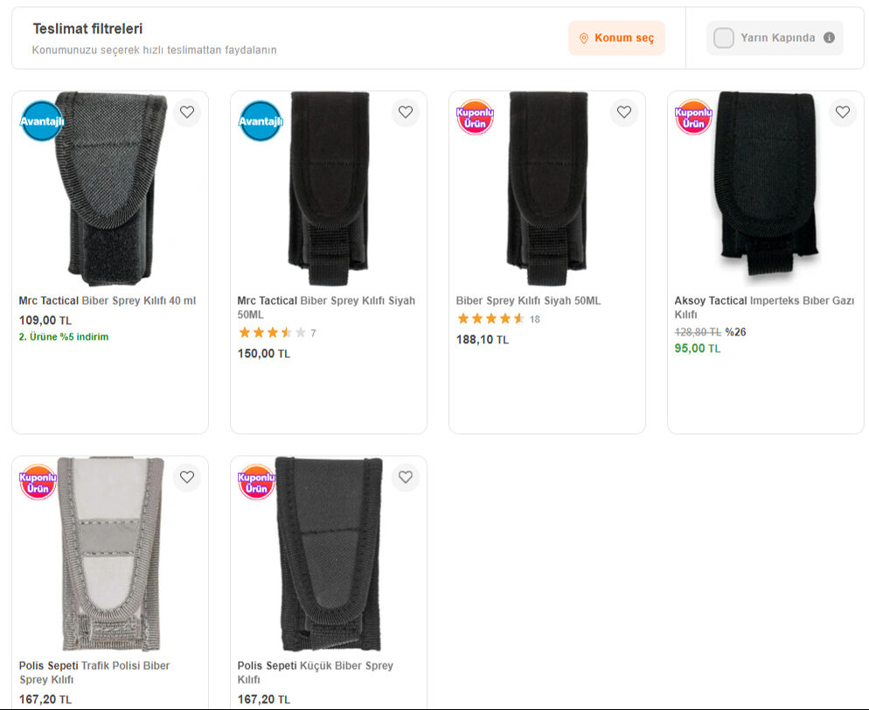Click the Aksoy Tactical black holster image
Viewport: 869px width, 710px height.
(765, 188)
